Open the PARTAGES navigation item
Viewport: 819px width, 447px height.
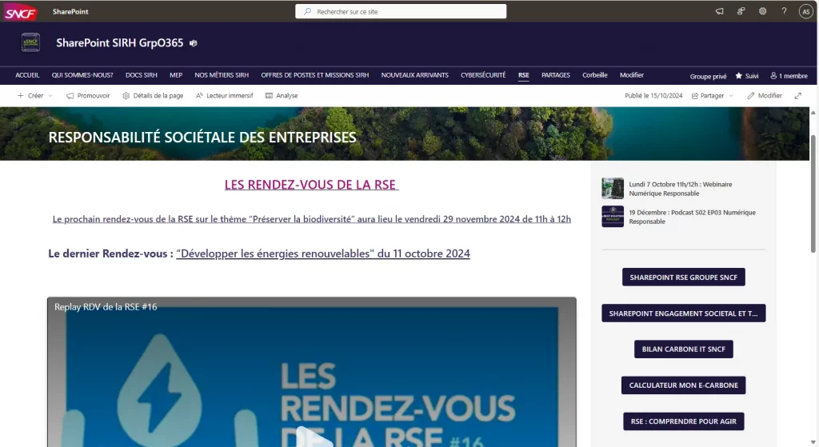556,75
